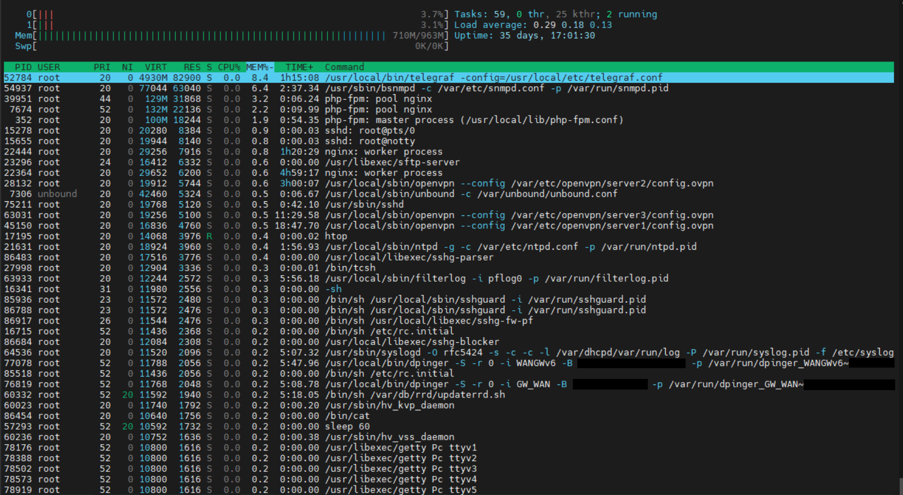
Task: Select the dpinger GW_WAN process row
Action: click(x=448, y=384)
